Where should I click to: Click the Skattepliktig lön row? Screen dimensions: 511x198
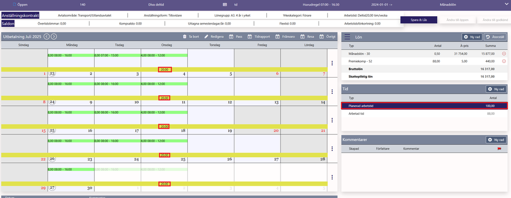coord(424,76)
